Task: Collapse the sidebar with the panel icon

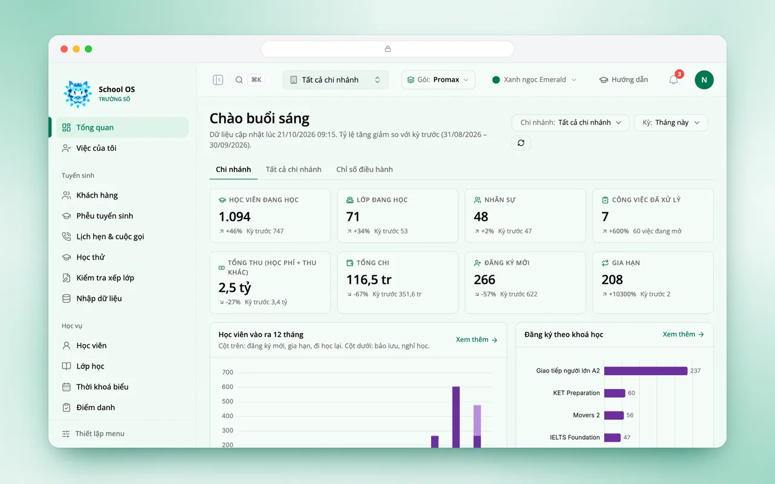Action: pos(218,80)
